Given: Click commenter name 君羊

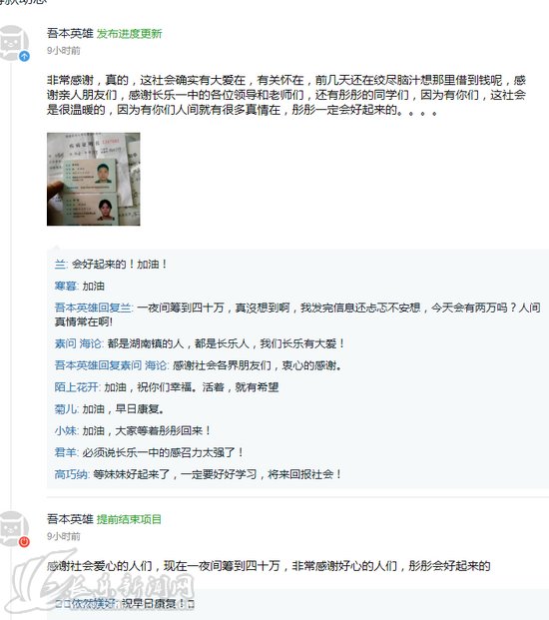Looking at the screenshot, I should click(x=66, y=452).
